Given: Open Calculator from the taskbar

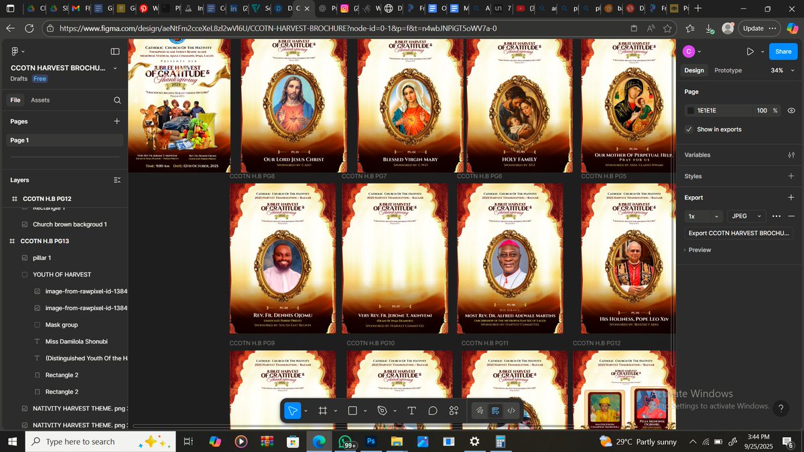Looking at the screenshot, I should 500,441.
